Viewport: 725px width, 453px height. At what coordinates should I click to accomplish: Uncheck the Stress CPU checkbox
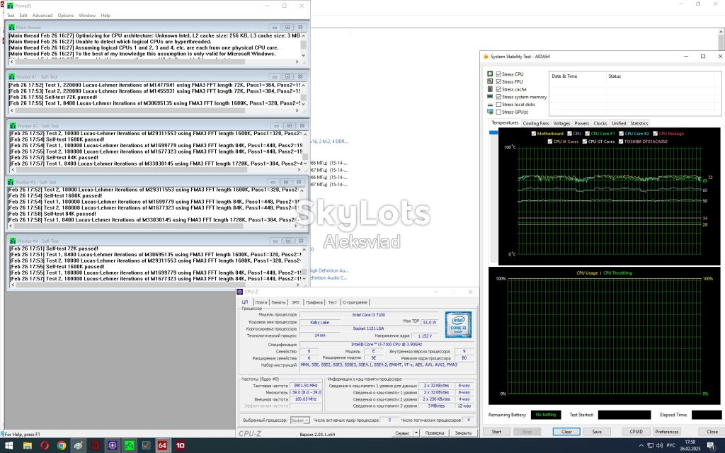[x=498, y=74]
